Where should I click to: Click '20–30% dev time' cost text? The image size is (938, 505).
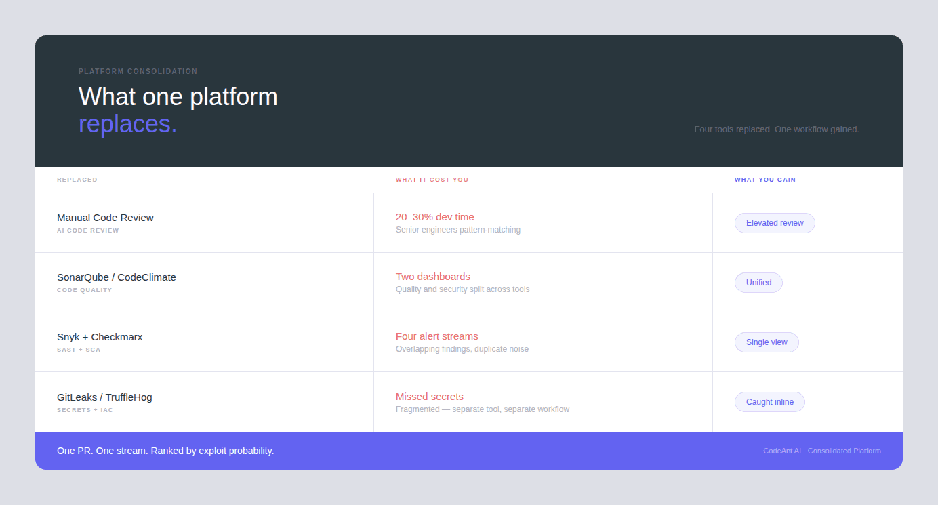(x=435, y=217)
